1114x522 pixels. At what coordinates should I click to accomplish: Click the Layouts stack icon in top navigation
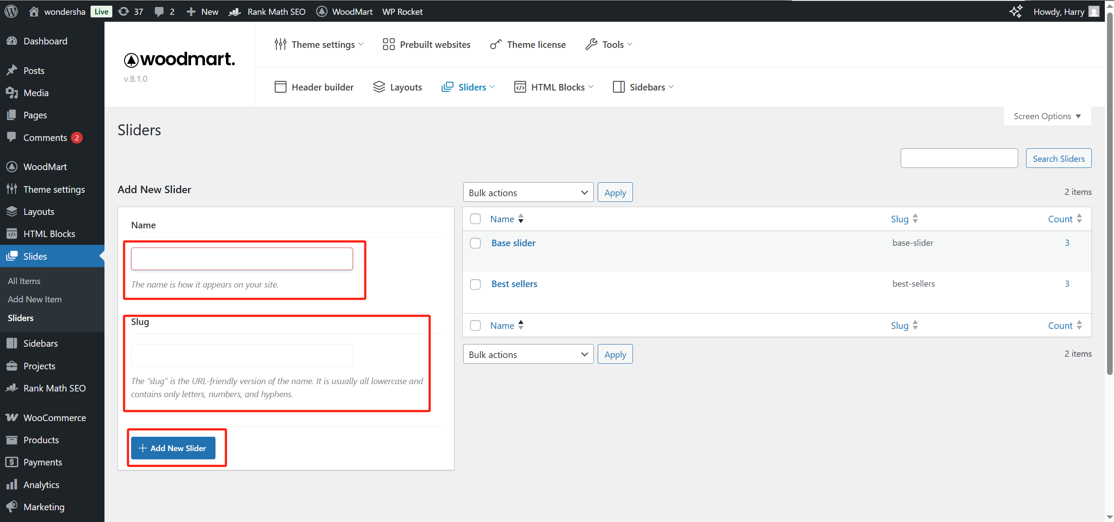[x=379, y=87]
